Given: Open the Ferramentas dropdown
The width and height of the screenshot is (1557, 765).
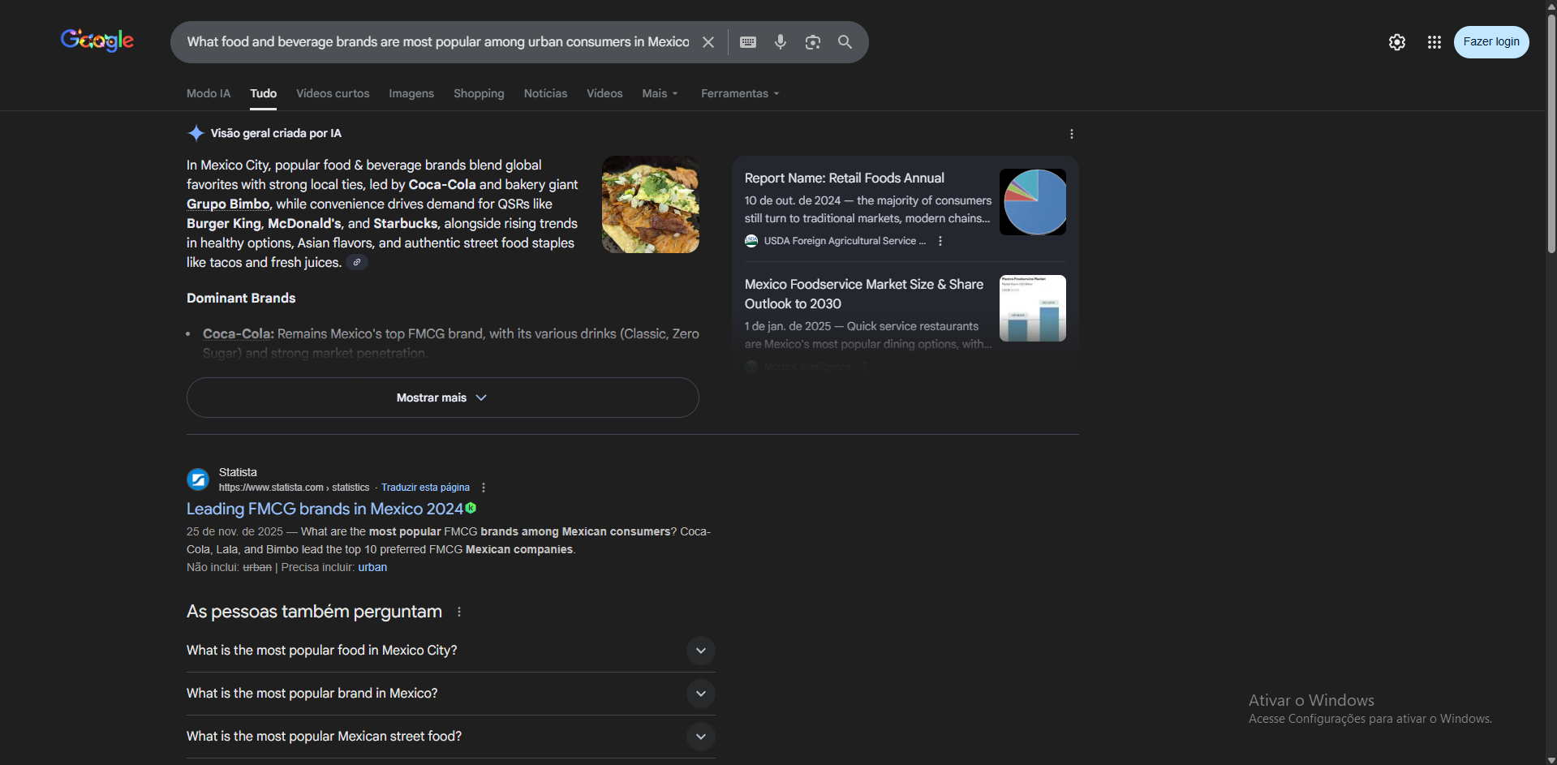Looking at the screenshot, I should [x=739, y=93].
